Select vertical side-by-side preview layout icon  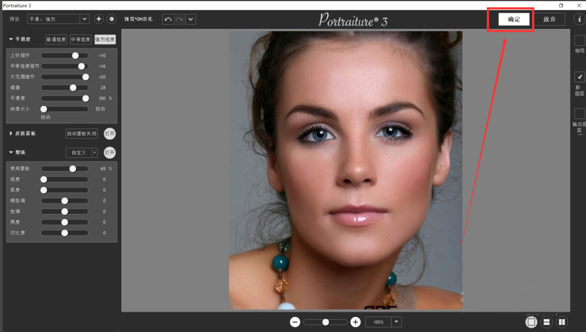561,322
